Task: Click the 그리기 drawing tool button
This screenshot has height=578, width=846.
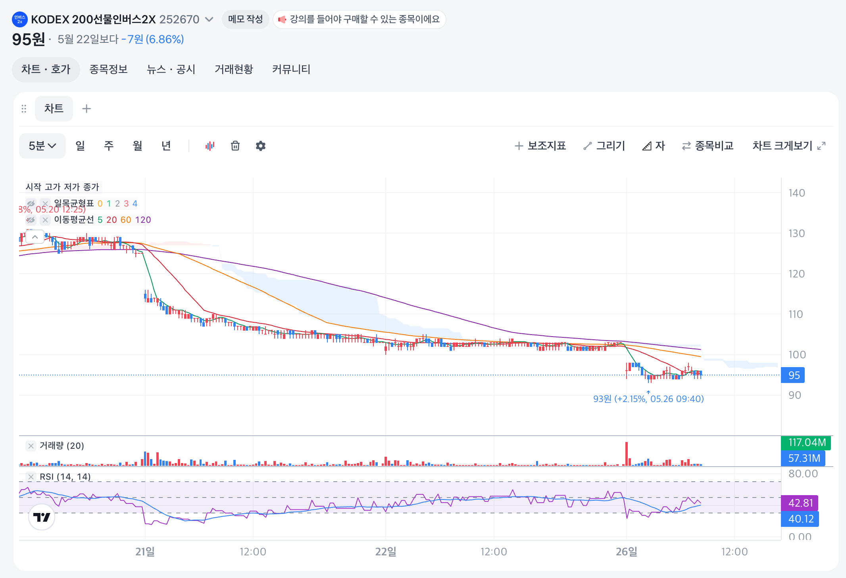Action: (x=604, y=146)
